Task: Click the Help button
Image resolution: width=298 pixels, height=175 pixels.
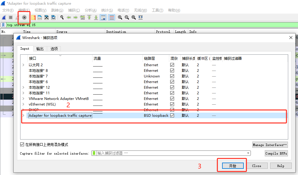Action: (281, 166)
